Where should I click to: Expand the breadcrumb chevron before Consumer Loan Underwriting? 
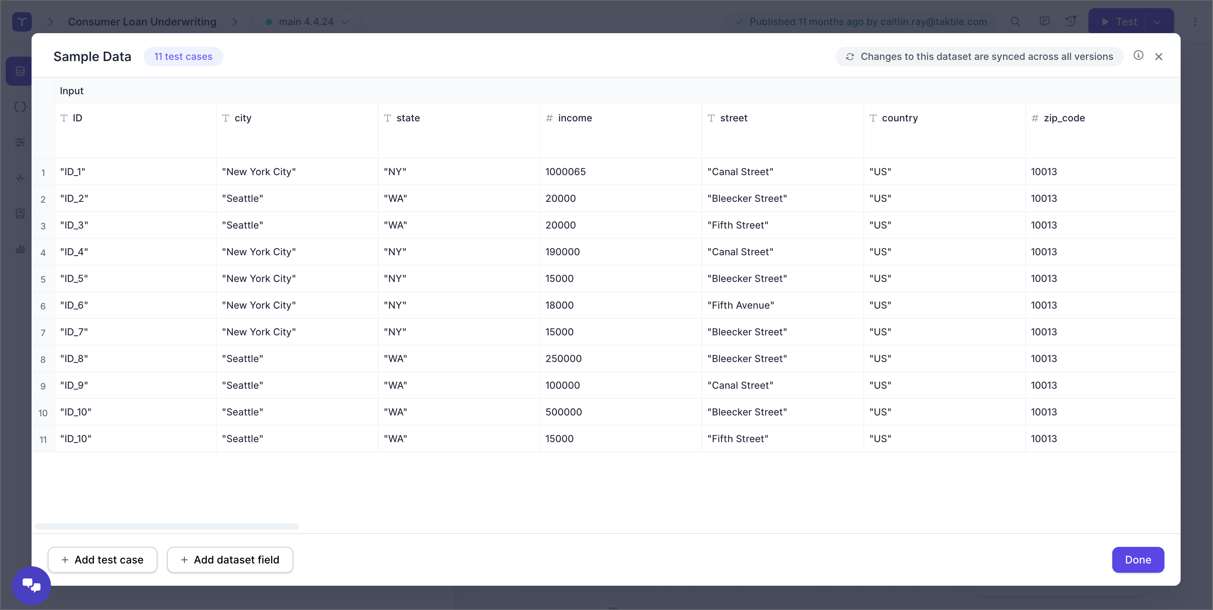click(x=51, y=22)
